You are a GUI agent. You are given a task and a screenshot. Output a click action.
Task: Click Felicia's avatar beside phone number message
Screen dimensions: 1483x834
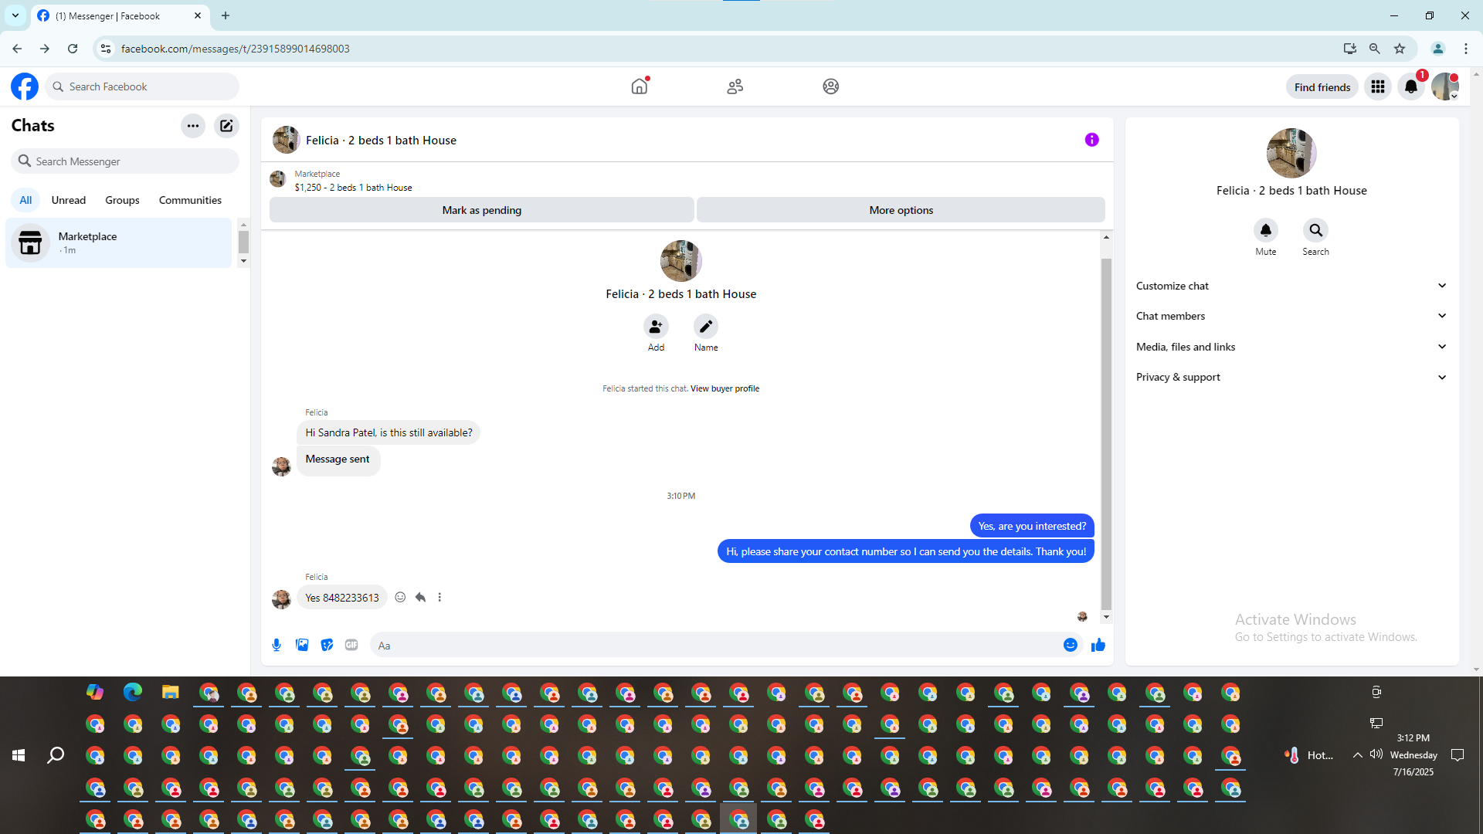click(x=281, y=598)
